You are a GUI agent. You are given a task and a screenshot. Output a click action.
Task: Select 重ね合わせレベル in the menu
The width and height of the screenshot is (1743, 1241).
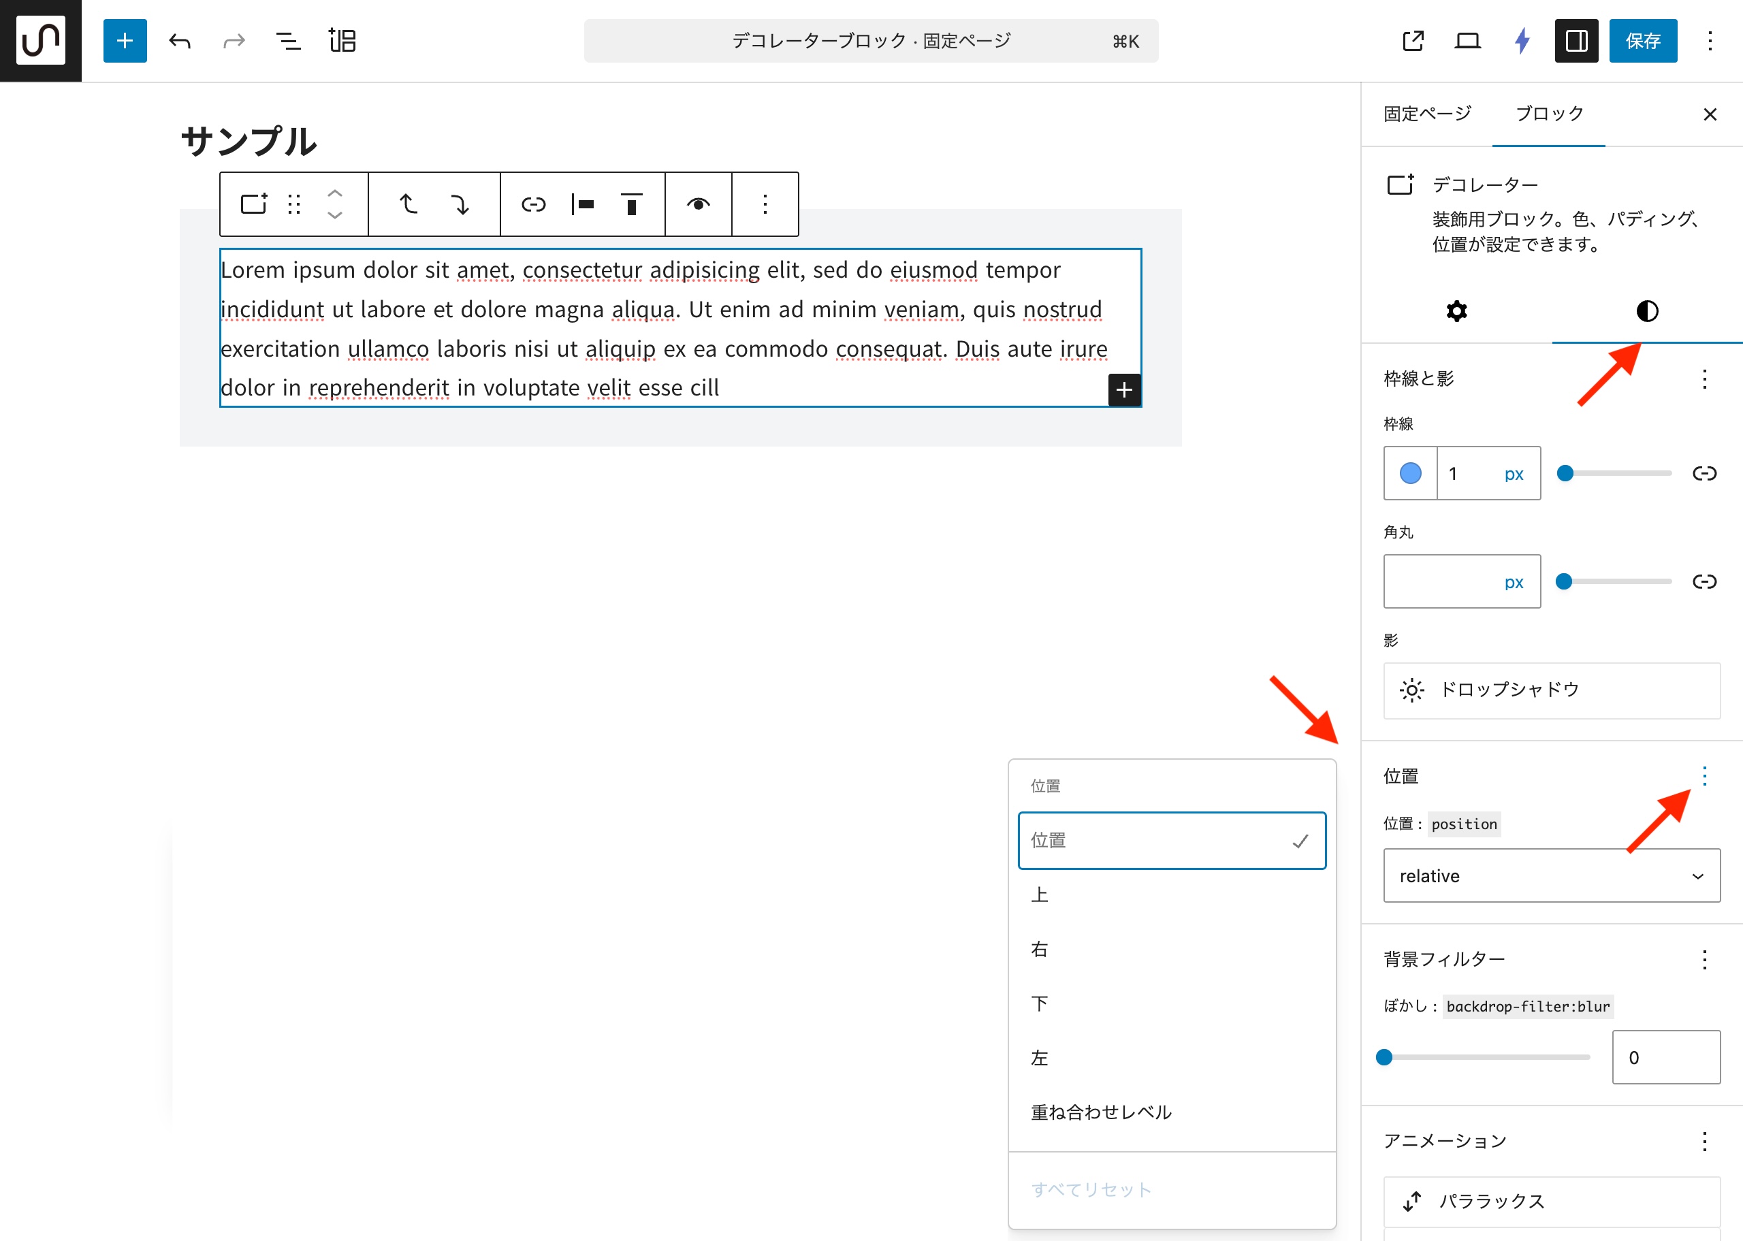1101,1112
